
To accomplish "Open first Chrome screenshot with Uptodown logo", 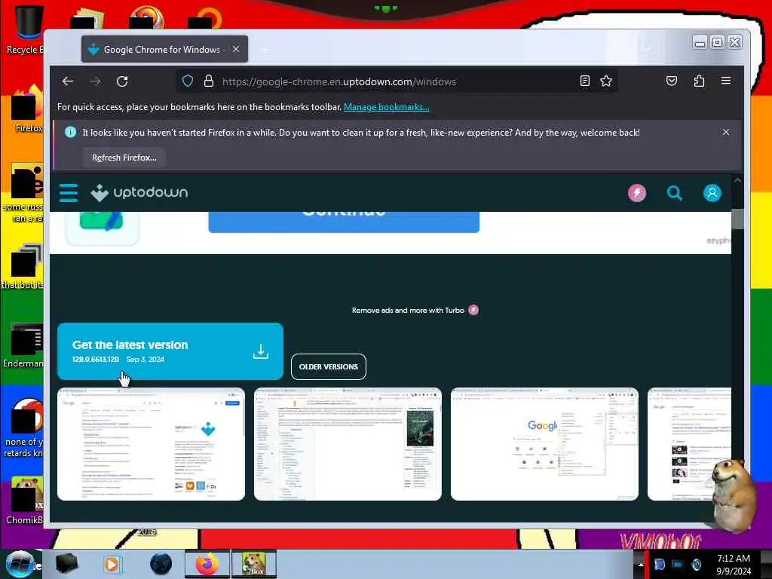I will click(151, 444).
